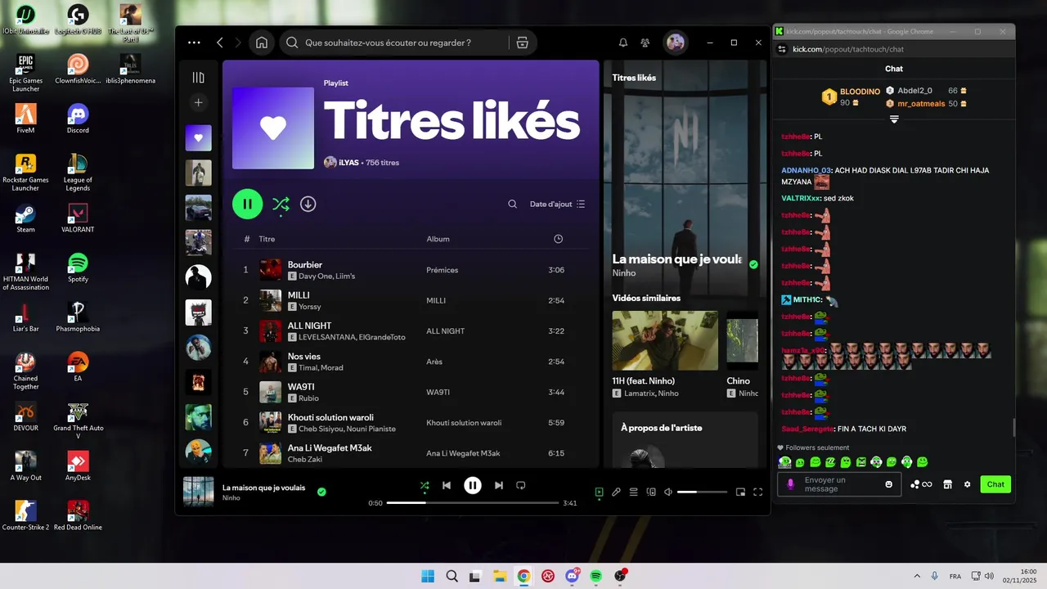Open Spotify notifications bell
This screenshot has height=589, width=1047.
tap(623, 43)
